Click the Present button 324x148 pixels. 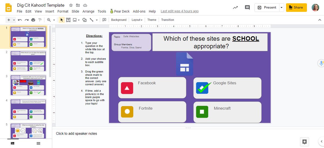point(267,8)
